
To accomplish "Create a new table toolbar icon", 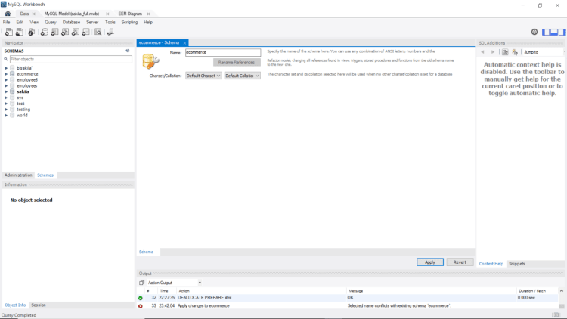I will click(x=54, y=33).
